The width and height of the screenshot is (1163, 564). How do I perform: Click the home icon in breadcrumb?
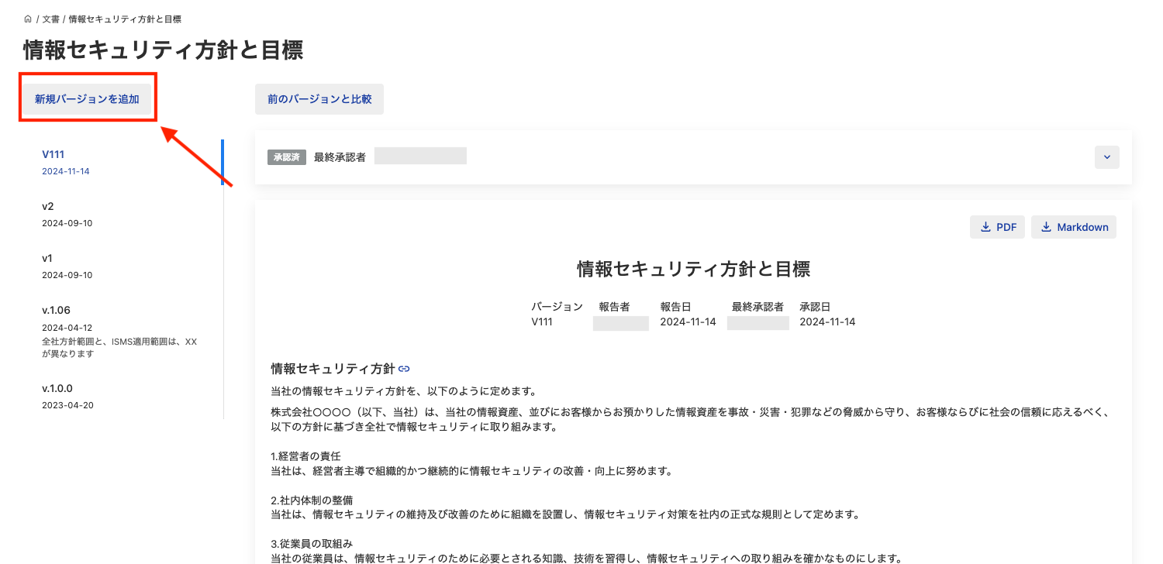click(28, 19)
